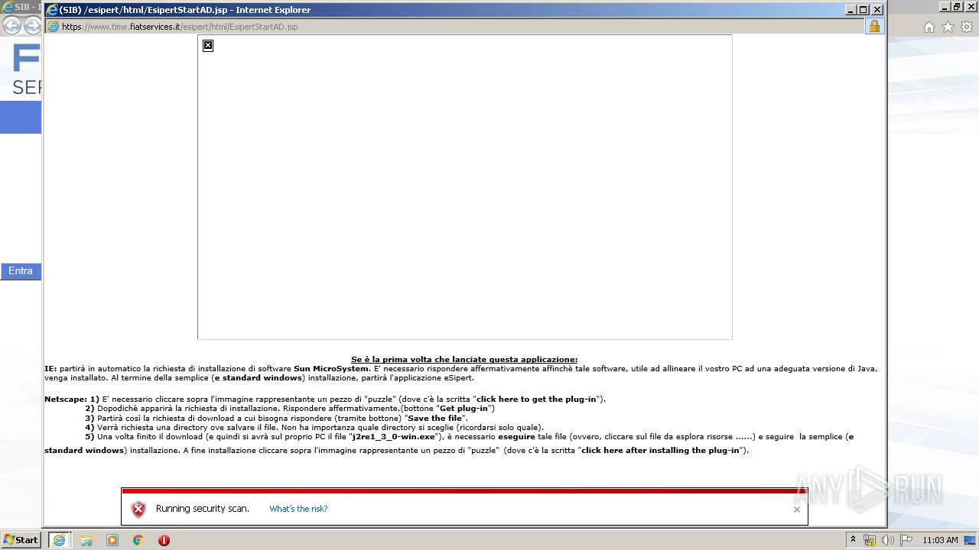Click the red security shield icon on the taskbar

click(164, 540)
